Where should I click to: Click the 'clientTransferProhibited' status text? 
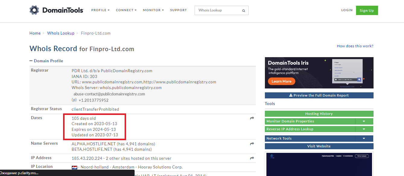95,109
